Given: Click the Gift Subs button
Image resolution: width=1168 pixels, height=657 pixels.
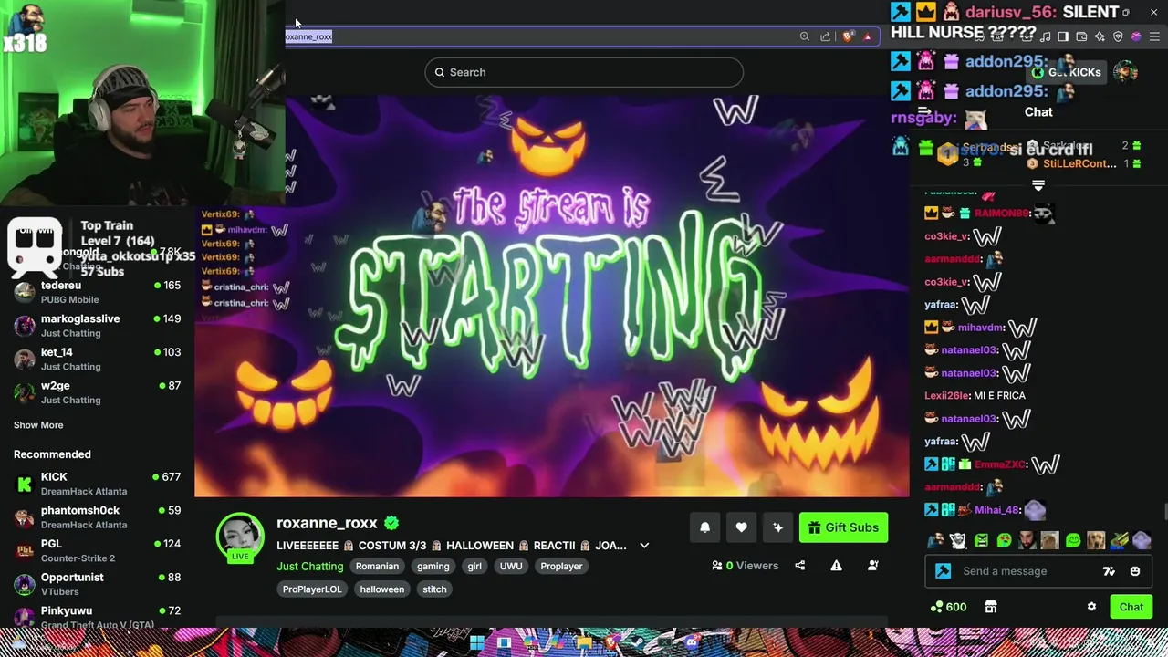Looking at the screenshot, I should 843,527.
